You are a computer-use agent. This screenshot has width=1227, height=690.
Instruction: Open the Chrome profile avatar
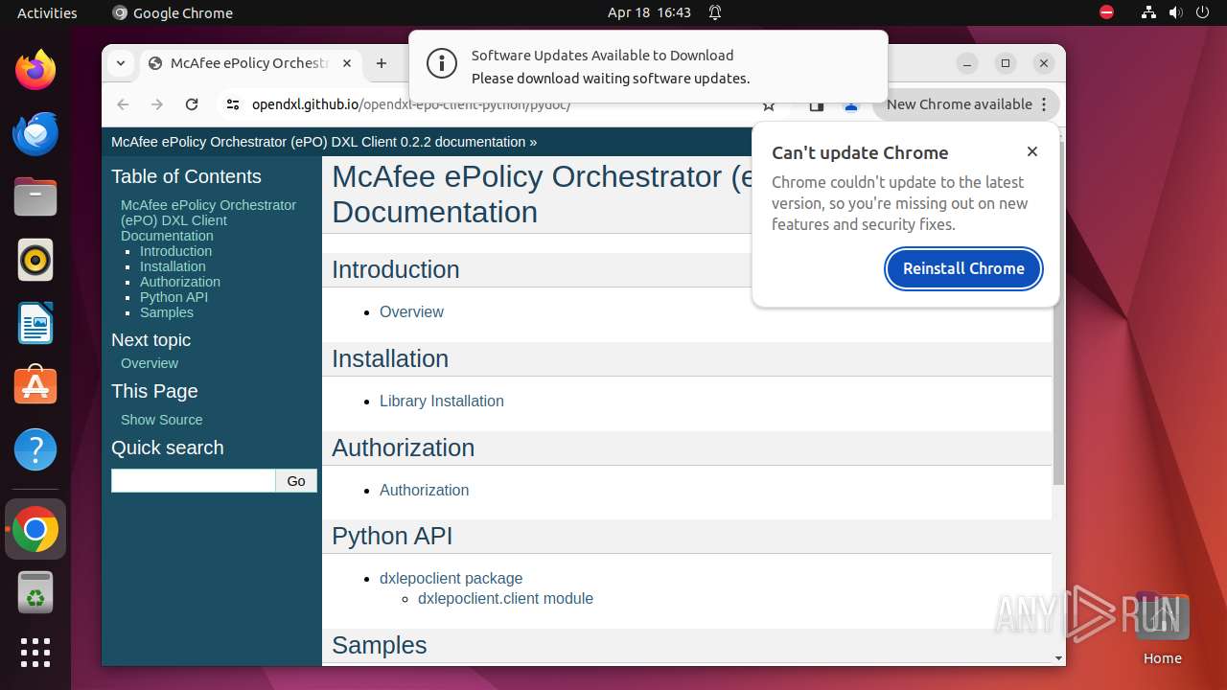(850, 105)
